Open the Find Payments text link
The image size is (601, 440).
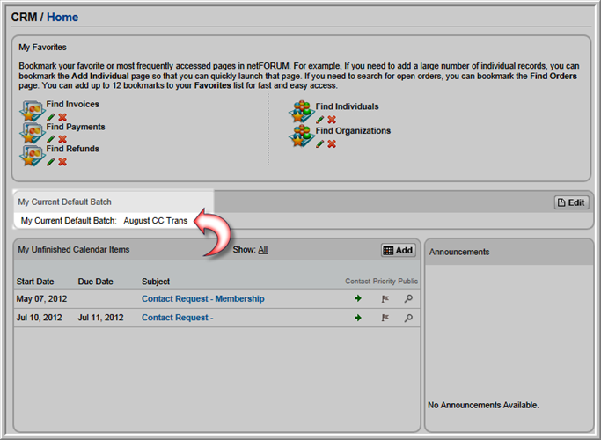(76, 127)
